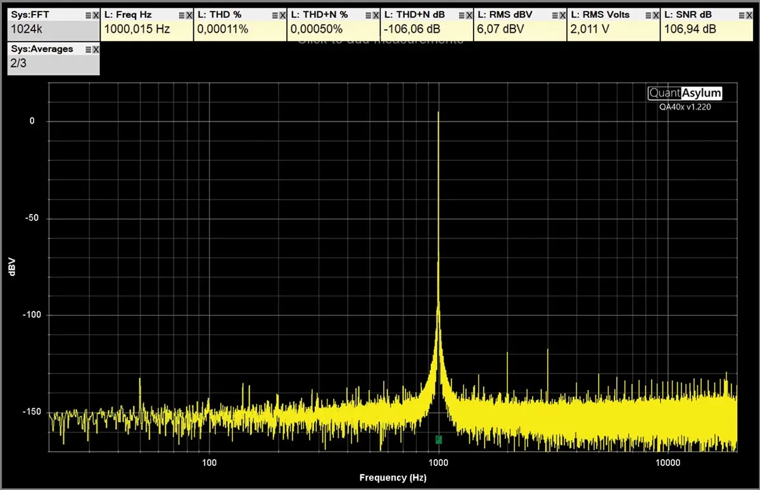This screenshot has width=760, height=490.
Task: Remove the L: SNR dB measurement tile
Action: pos(749,15)
